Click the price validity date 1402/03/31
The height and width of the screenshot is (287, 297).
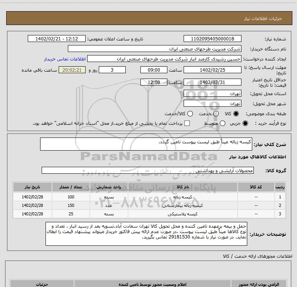click(x=212, y=82)
